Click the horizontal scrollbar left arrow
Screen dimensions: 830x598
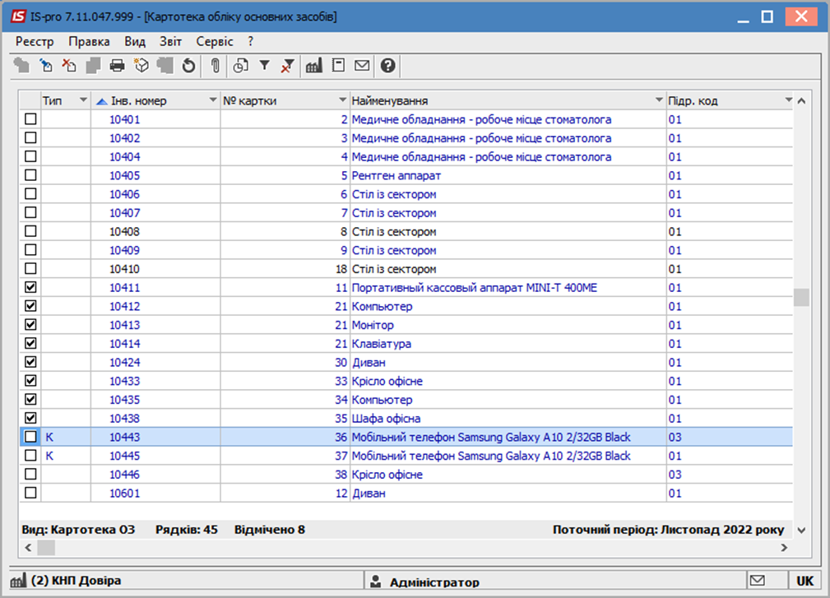point(28,547)
